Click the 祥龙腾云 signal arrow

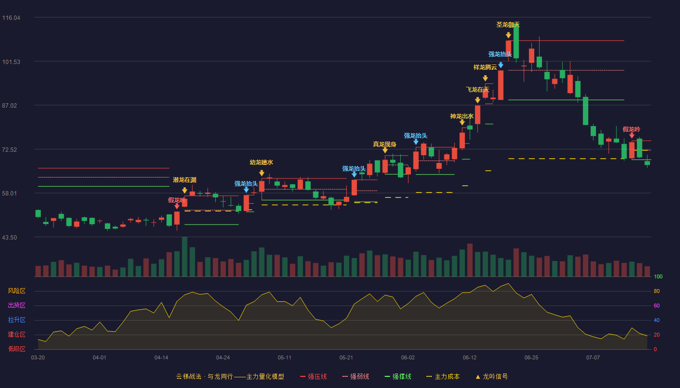pyautogui.click(x=485, y=78)
